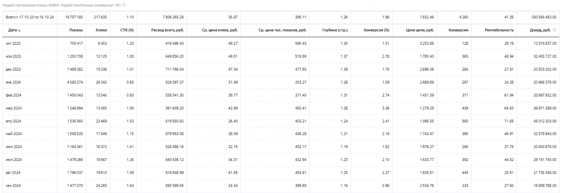Click the invalid clicks notice text

tap(55, 5)
